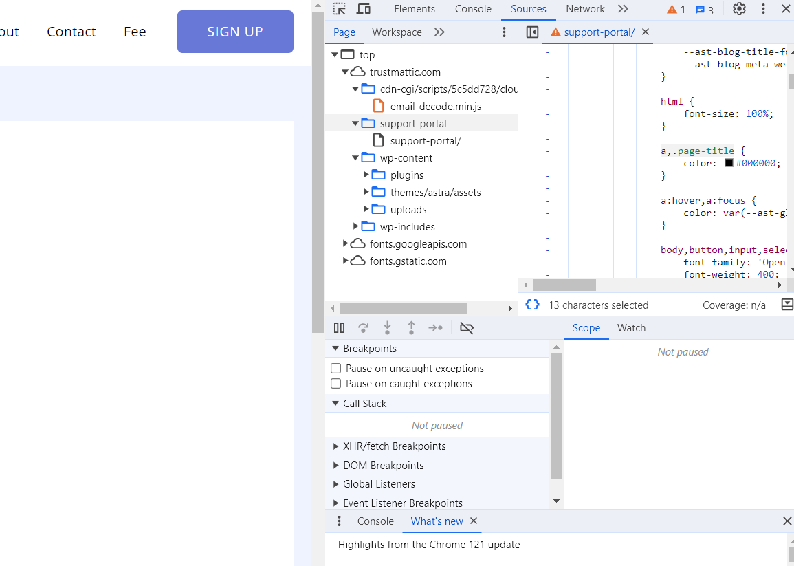Click the black #000000 color swatch

pyautogui.click(x=729, y=163)
